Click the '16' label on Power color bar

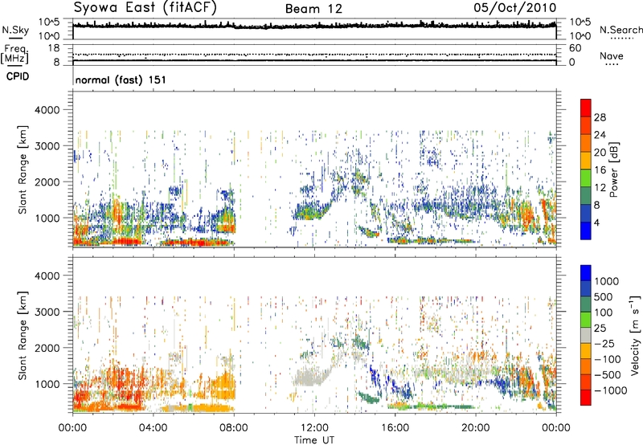point(600,170)
